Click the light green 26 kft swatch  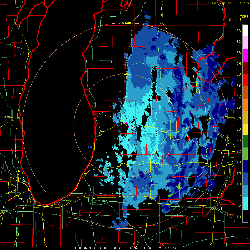245,154
